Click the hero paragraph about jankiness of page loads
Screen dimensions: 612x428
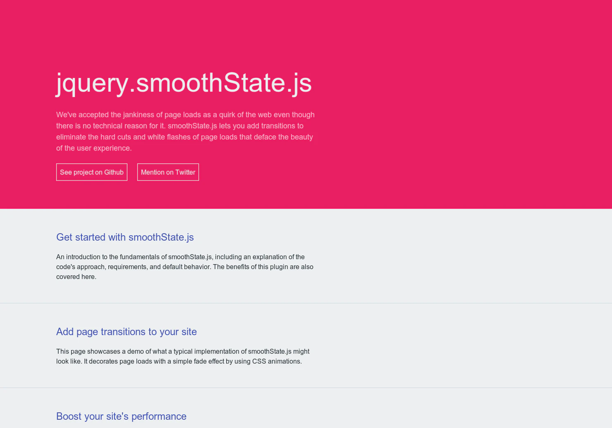pyautogui.click(x=185, y=131)
